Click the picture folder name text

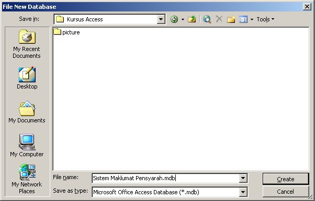click(x=71, y=32)
